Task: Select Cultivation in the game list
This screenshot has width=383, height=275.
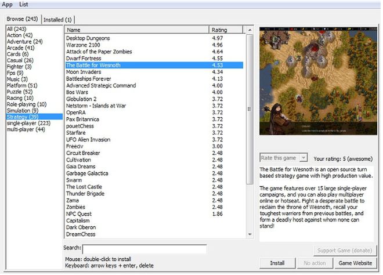Action: point(154,160)
